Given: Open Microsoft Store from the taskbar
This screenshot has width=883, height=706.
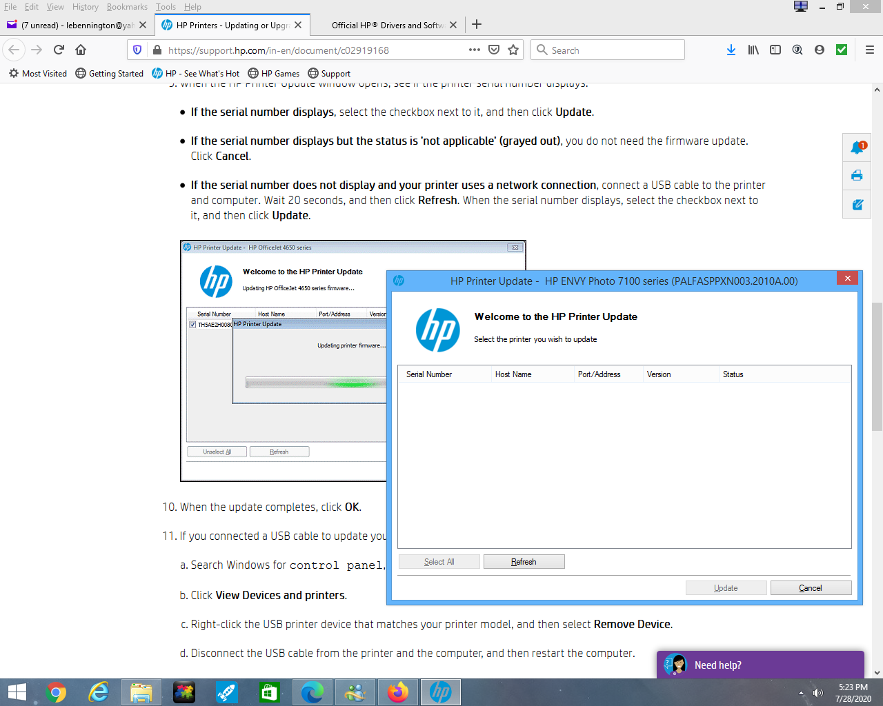Looking at the screenshot, I should [269, 692].
